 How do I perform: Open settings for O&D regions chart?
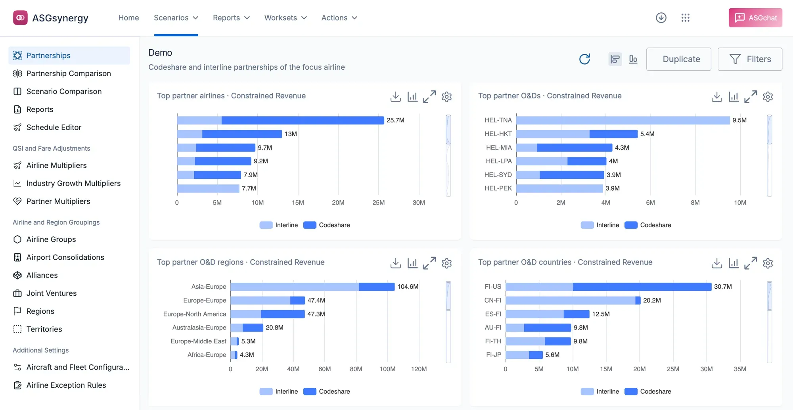click(447, 263)
